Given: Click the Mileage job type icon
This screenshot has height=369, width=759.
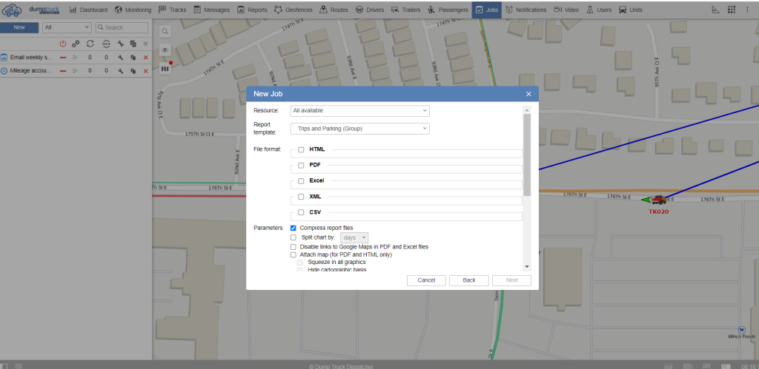Looking at the screenshot, I should click(4, 71).
